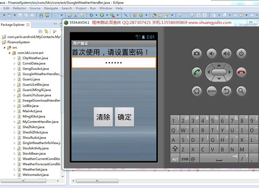Image resolution: width=259 pixels, height=188 pixels.
Task: Click the emulator MENU button
Action: pyautogui.click(x=211, y=91)
